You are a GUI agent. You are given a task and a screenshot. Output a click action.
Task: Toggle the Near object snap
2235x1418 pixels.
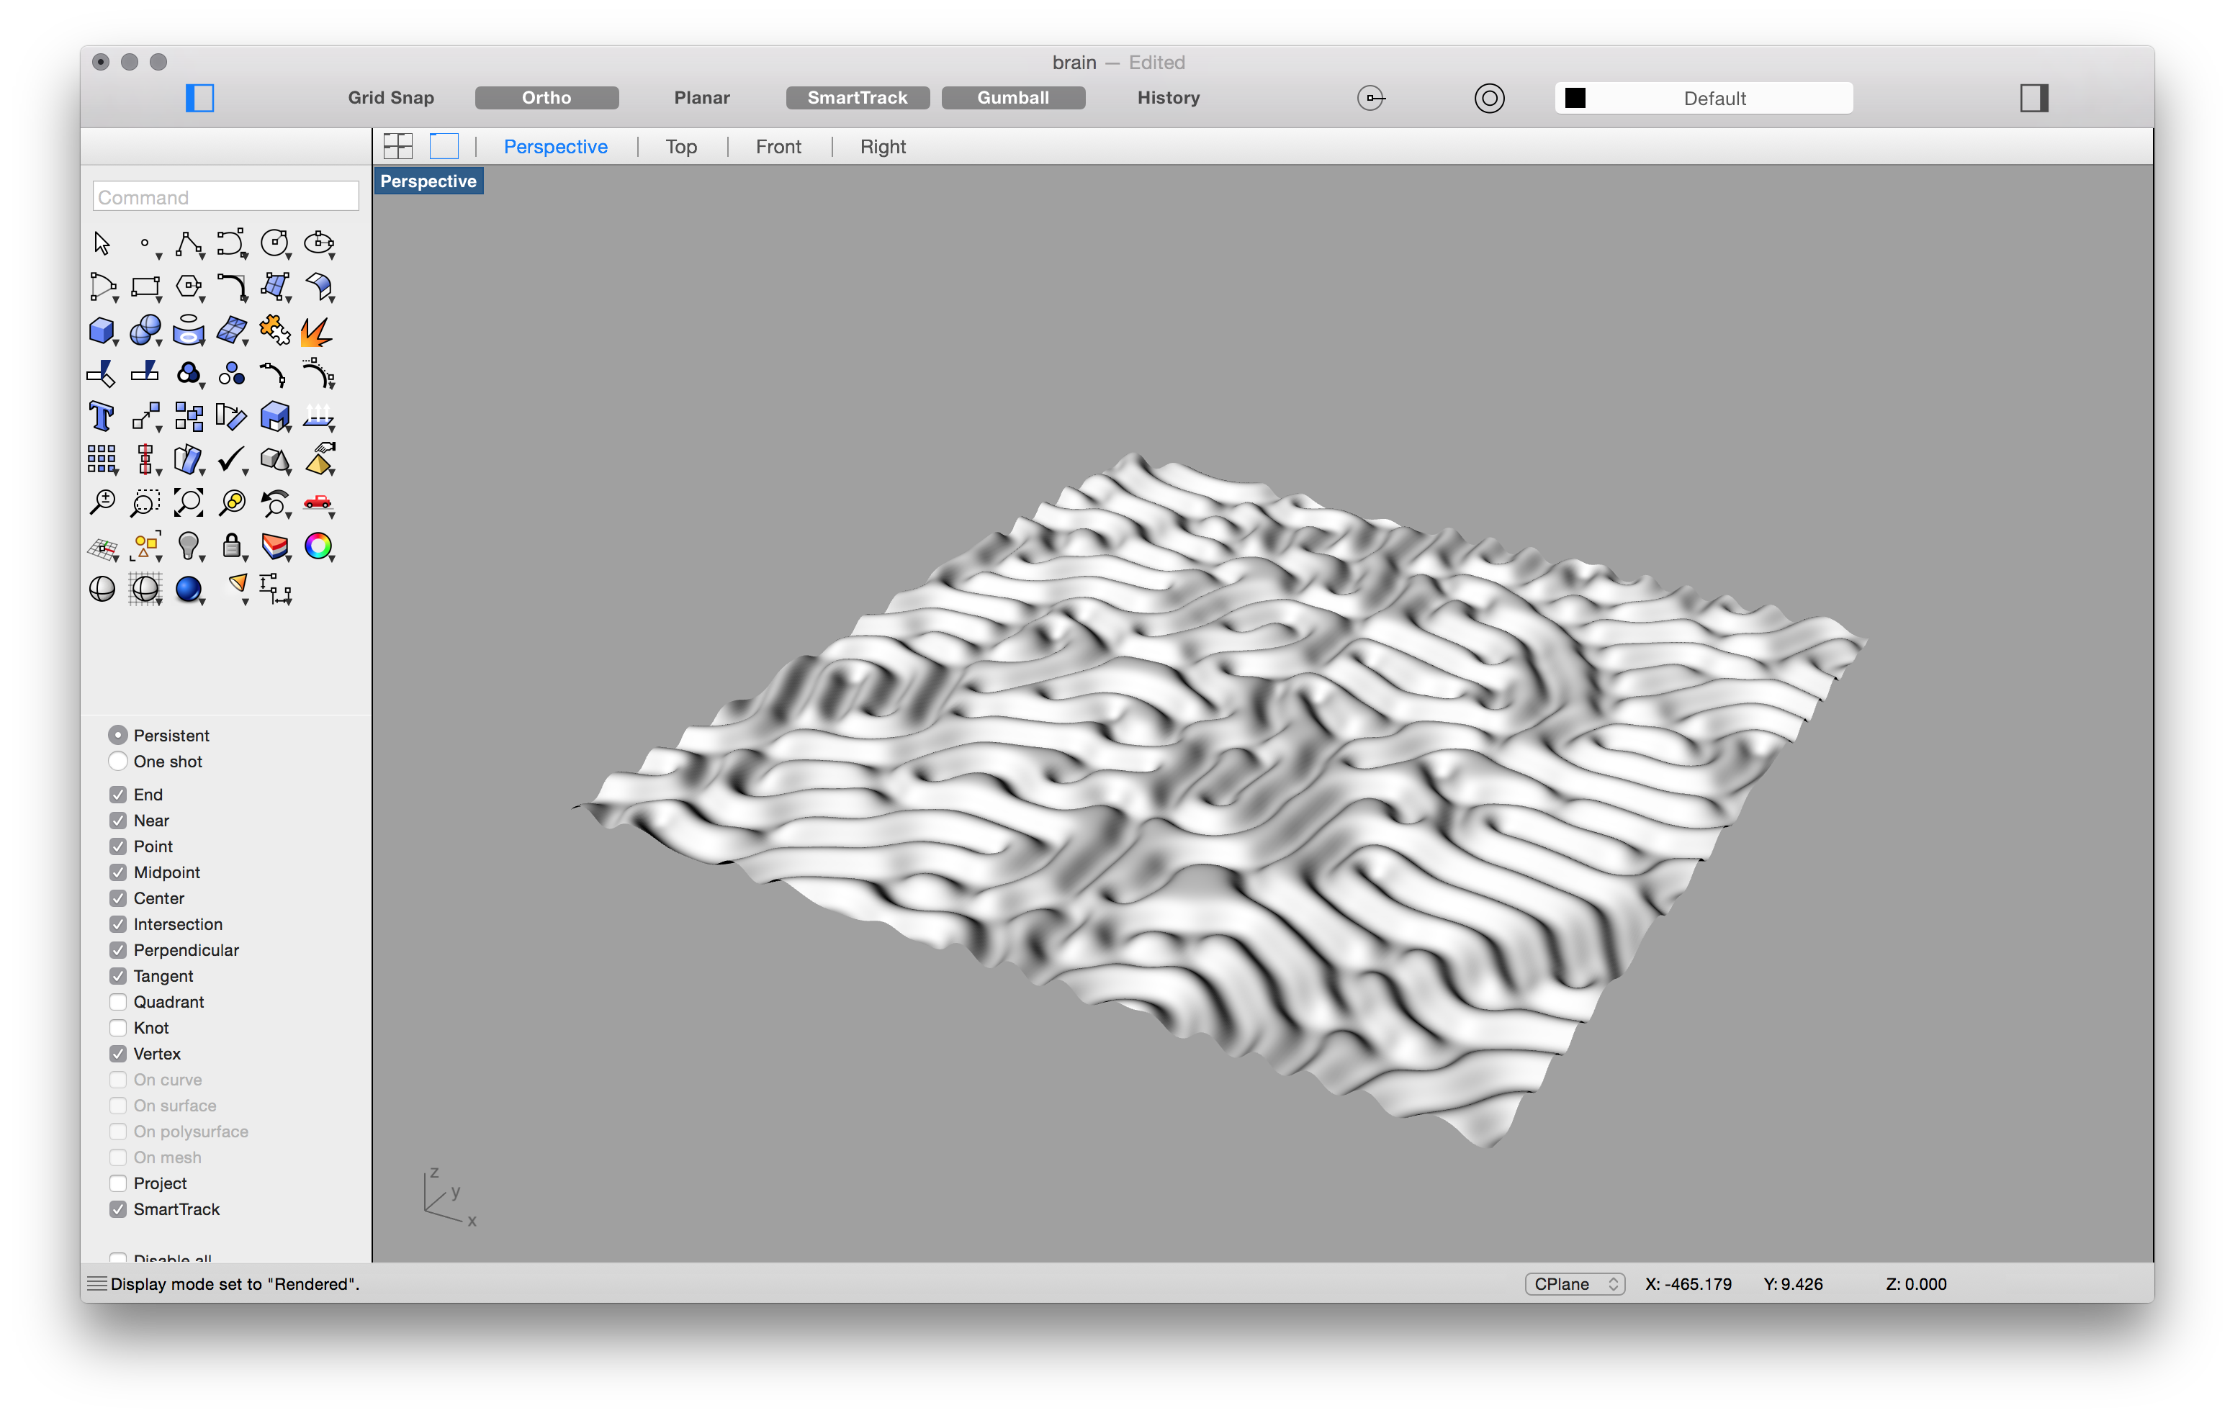tap(118, 821)
